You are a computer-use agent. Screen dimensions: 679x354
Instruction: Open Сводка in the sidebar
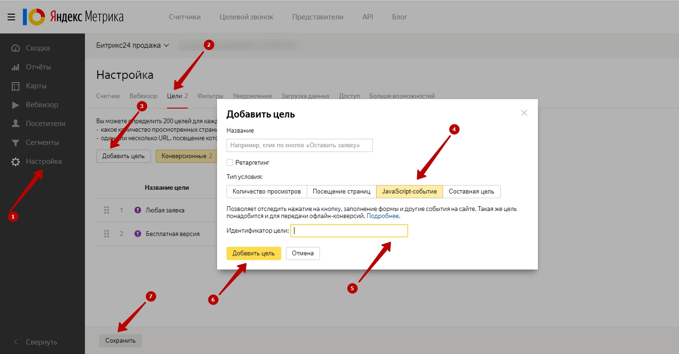[x=31, y=48]
